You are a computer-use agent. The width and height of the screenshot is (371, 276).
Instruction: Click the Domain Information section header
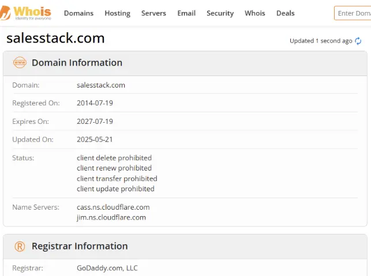pyautogui.click(x=185, y=63)
